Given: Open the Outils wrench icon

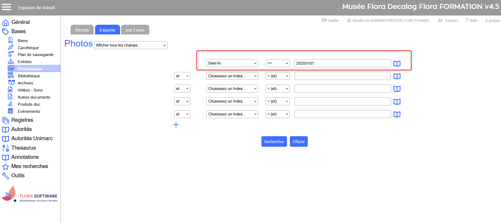Looking at the screenshot, I should click(6, 176).
